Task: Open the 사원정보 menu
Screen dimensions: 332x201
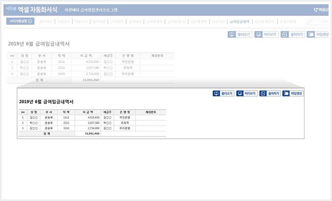Action: click(x=64, y=21)
